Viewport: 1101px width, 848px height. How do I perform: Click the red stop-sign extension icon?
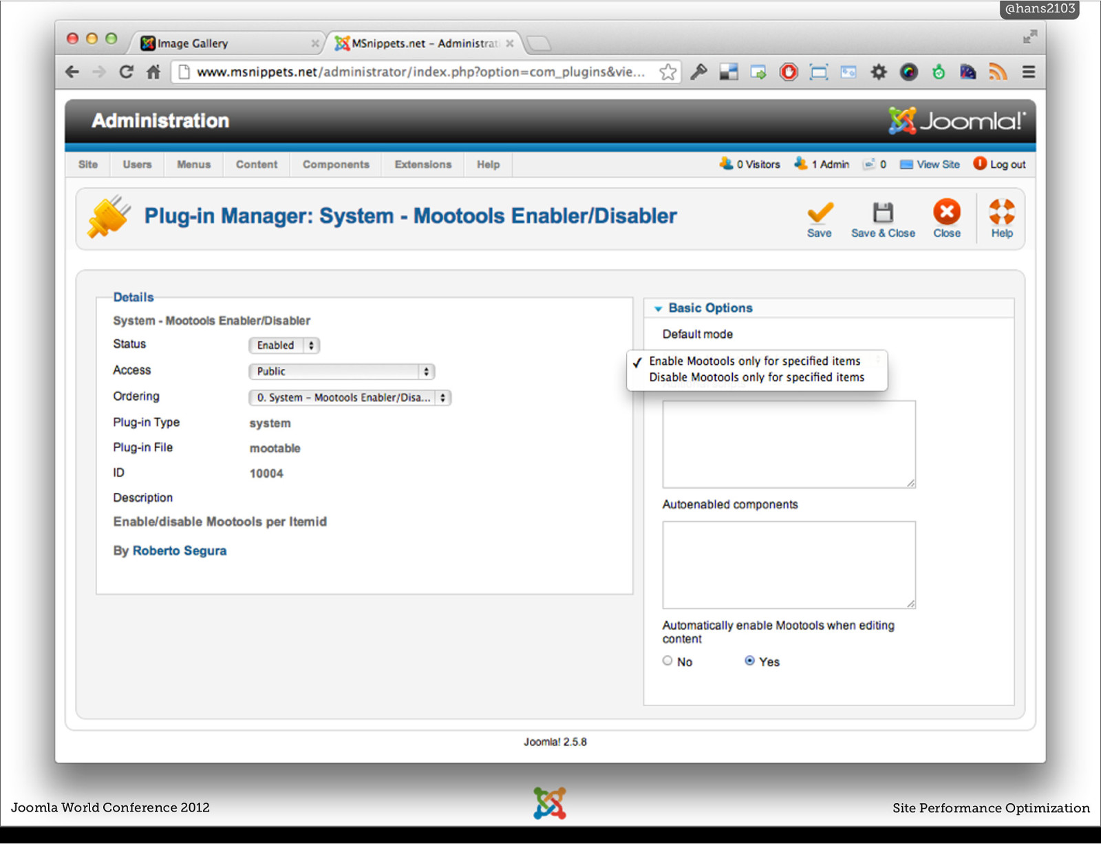(789, 72)
